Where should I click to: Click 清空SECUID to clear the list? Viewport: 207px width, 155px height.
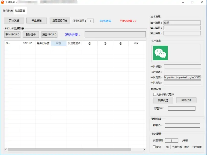pyautogui.click(x=49, y=34)
